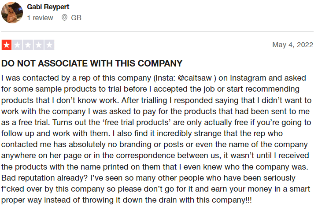The height and width of the screenshot is (207, 318).
Task: Click the @caitsaw Instagram handle in review
Action: 195,78
